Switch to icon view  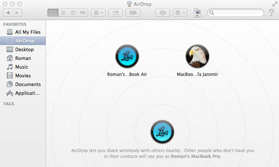coord(53,13)
